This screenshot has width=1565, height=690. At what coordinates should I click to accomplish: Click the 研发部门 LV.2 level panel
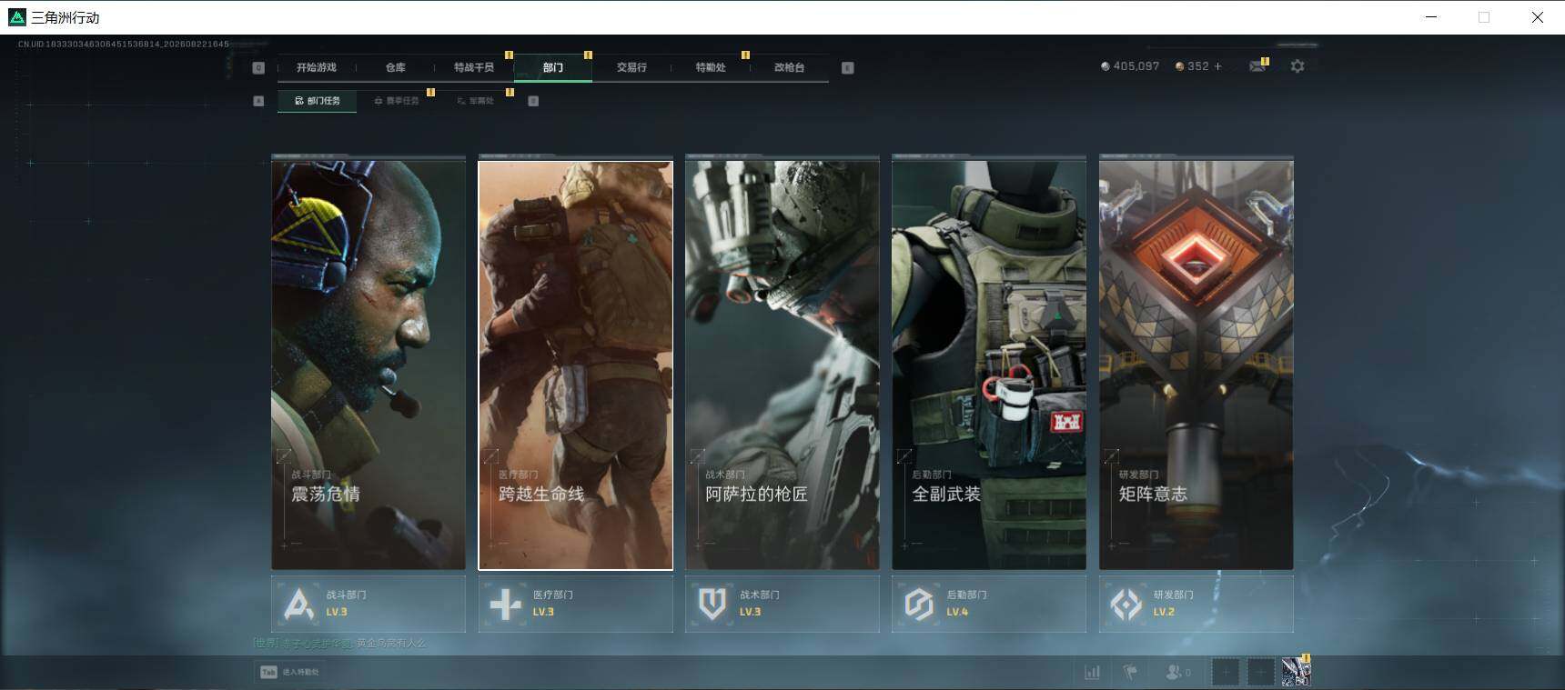coord(1196,604)
